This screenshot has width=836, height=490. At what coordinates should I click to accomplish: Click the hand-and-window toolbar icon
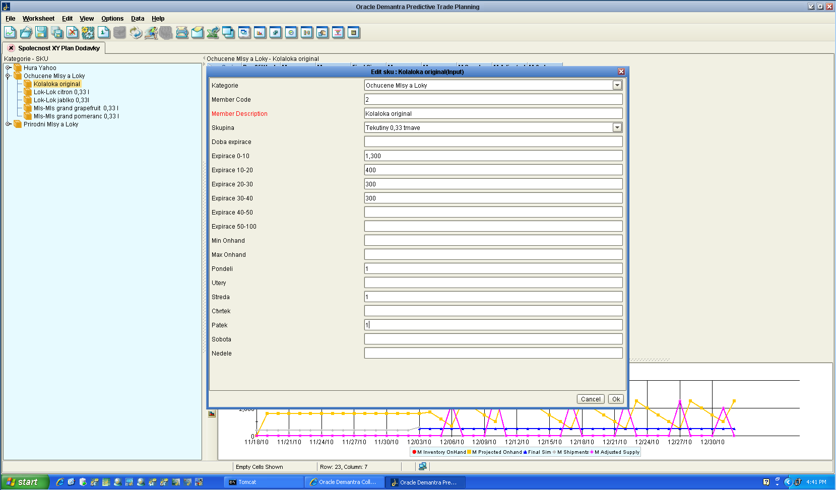[x=323, y=33]
